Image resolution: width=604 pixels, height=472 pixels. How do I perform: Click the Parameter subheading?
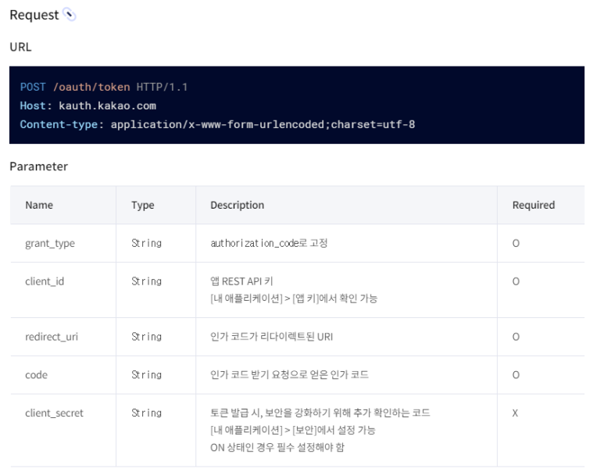tap(38, 166)
